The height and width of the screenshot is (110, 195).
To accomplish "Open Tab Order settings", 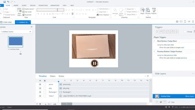I will pos(27,12).
